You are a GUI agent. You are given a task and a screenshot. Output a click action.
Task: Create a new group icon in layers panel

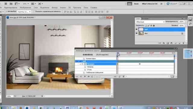(176, 43)
